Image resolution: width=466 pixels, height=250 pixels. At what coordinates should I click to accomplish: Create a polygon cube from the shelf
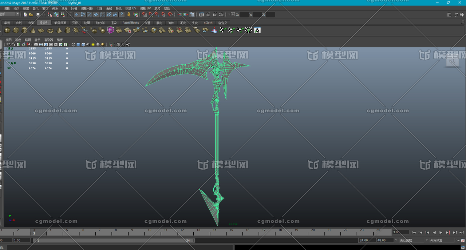[16, 30]
